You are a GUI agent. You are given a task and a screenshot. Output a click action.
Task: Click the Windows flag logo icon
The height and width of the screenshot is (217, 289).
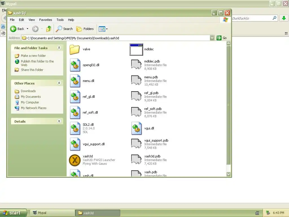pyautogui.click(x=225, y=19)
